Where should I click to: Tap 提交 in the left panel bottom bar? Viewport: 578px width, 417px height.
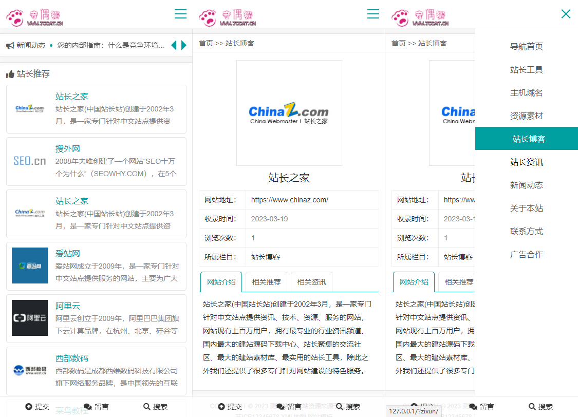click(x=37, y=407)
